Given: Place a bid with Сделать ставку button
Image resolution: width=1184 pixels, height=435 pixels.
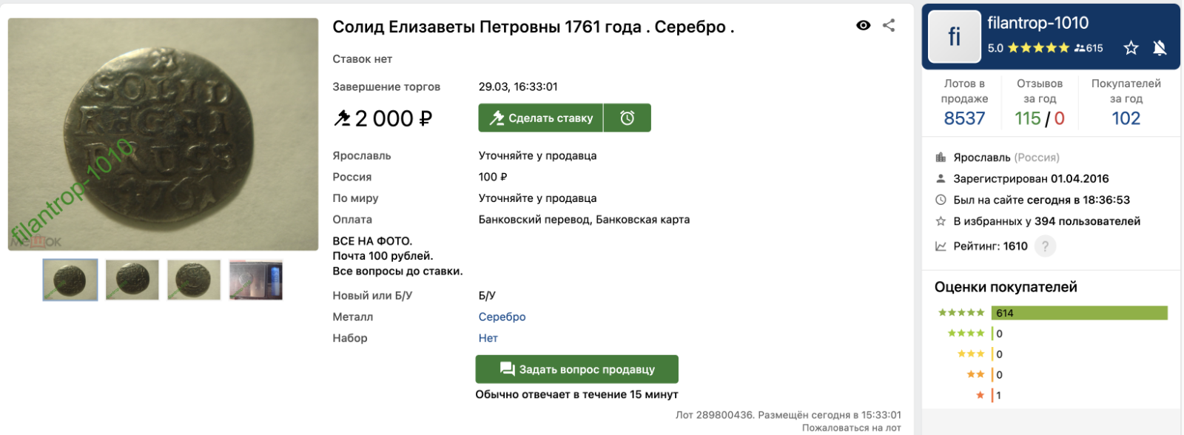Looking at the screenshot, I should coord(541,118).
